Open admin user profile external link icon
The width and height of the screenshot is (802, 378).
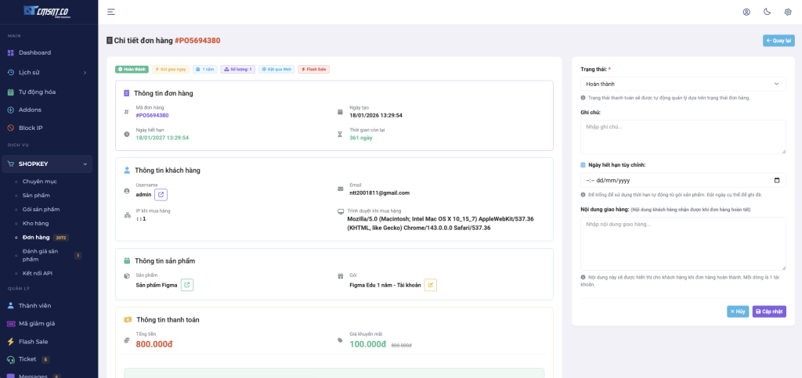(161, 194)
